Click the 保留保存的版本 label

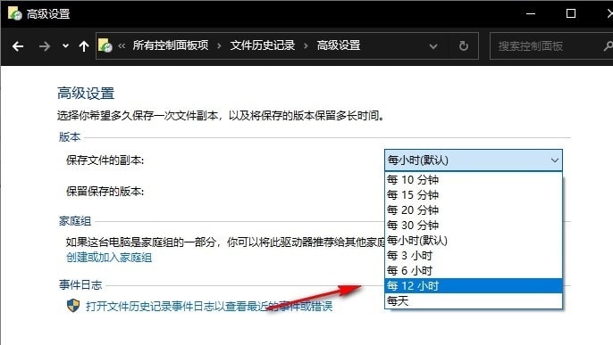click(105, 192)
